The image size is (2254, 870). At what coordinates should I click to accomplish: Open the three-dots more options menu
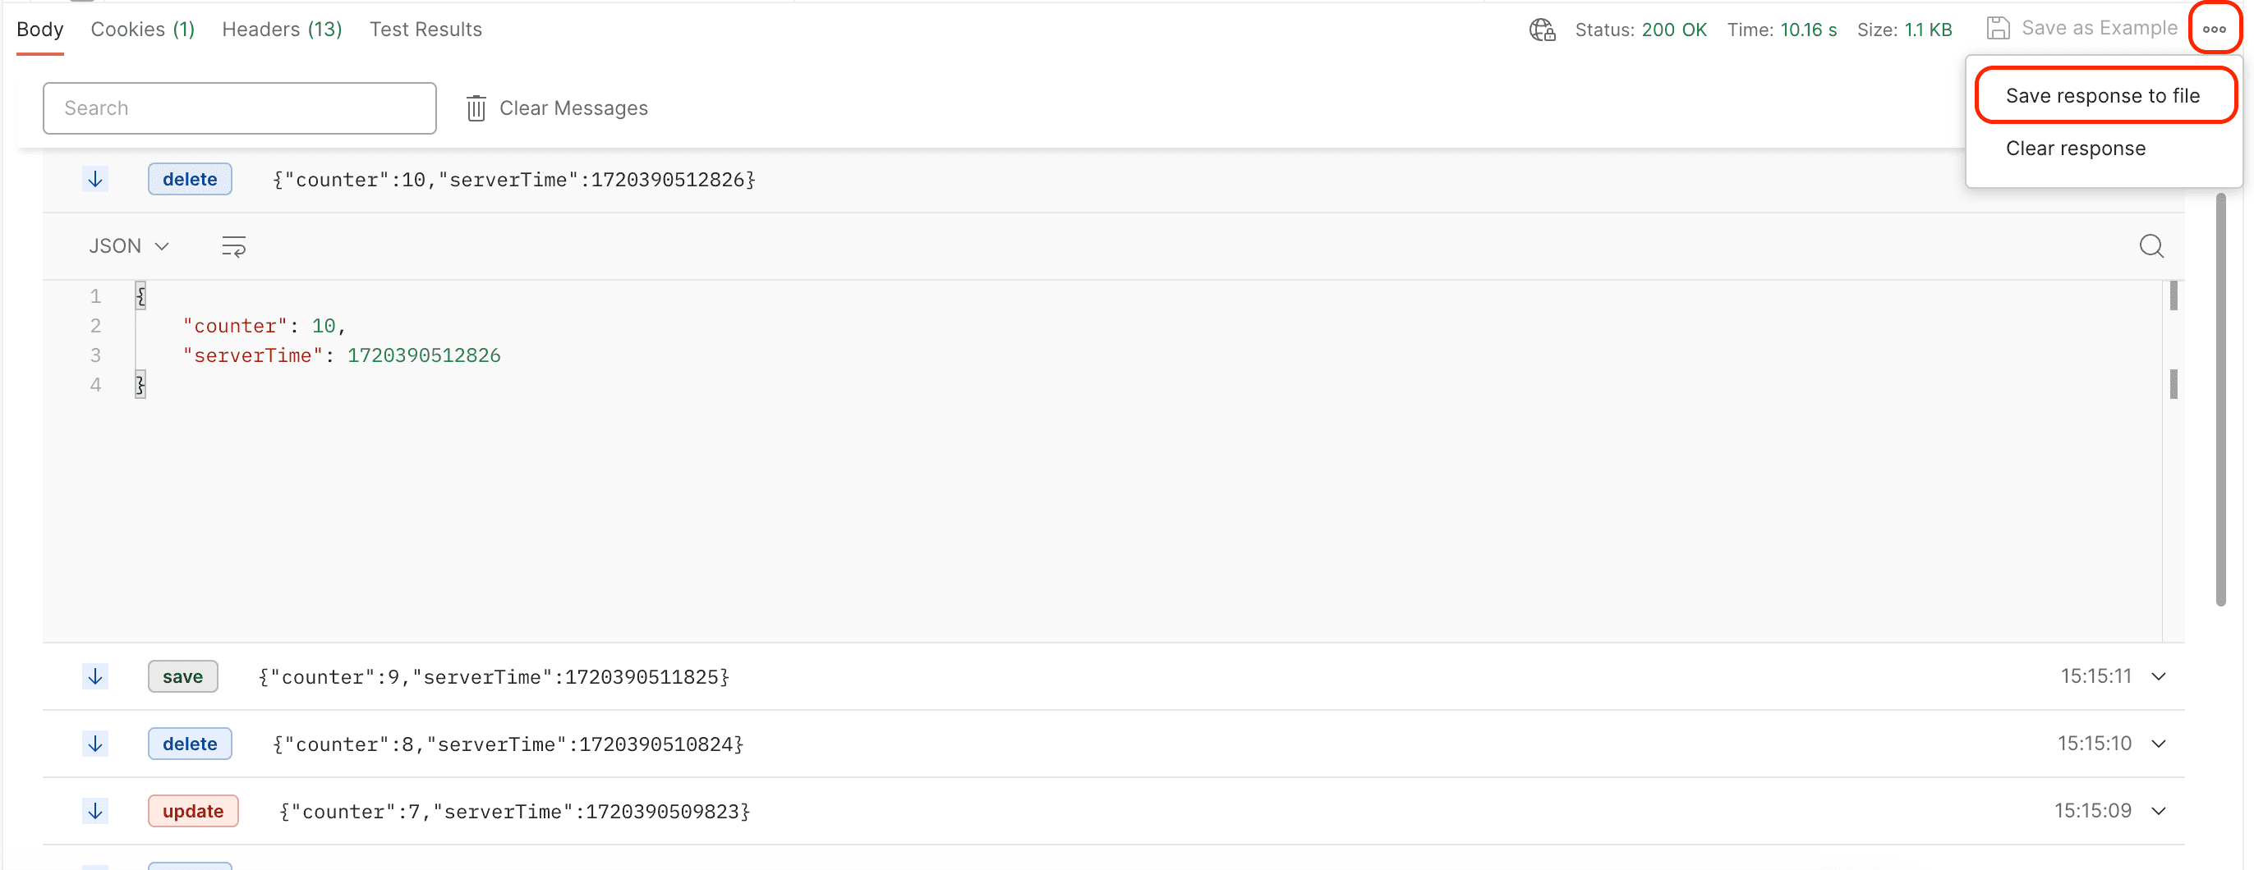tap(2214, 29)
